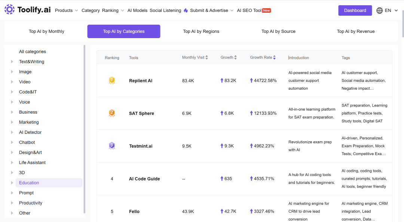The width and height of the screenshot is (404, 222).
Task: Expand the Education category triangle
Action: click(x=12, y=183)
